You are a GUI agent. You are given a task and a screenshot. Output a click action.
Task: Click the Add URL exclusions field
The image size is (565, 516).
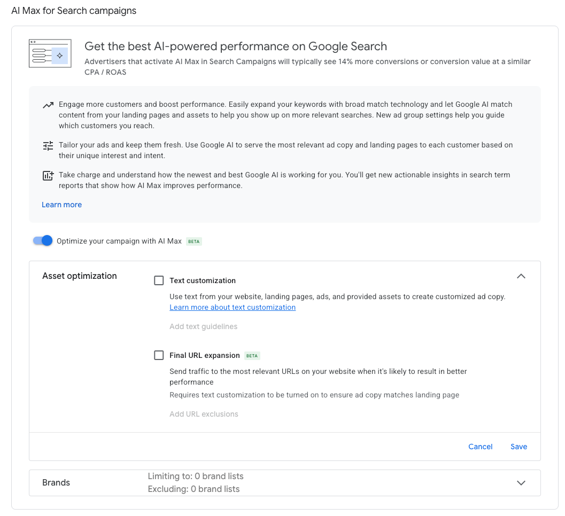click(x=204, y=414)
